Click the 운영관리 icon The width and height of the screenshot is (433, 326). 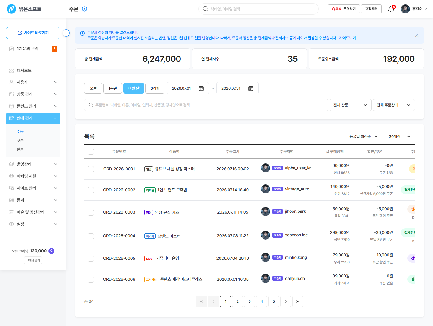11,164
